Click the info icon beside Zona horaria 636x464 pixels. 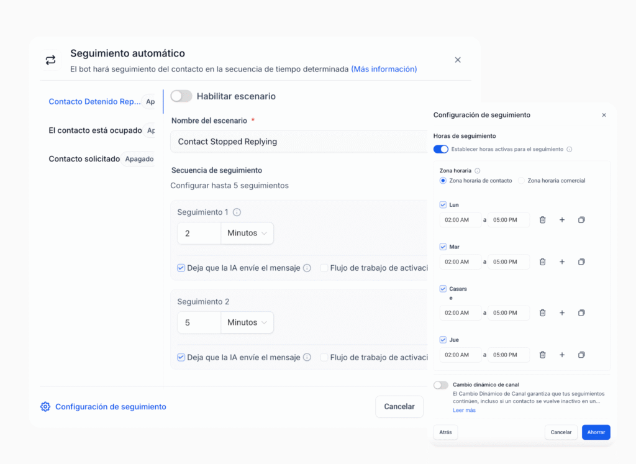[478, 171]
